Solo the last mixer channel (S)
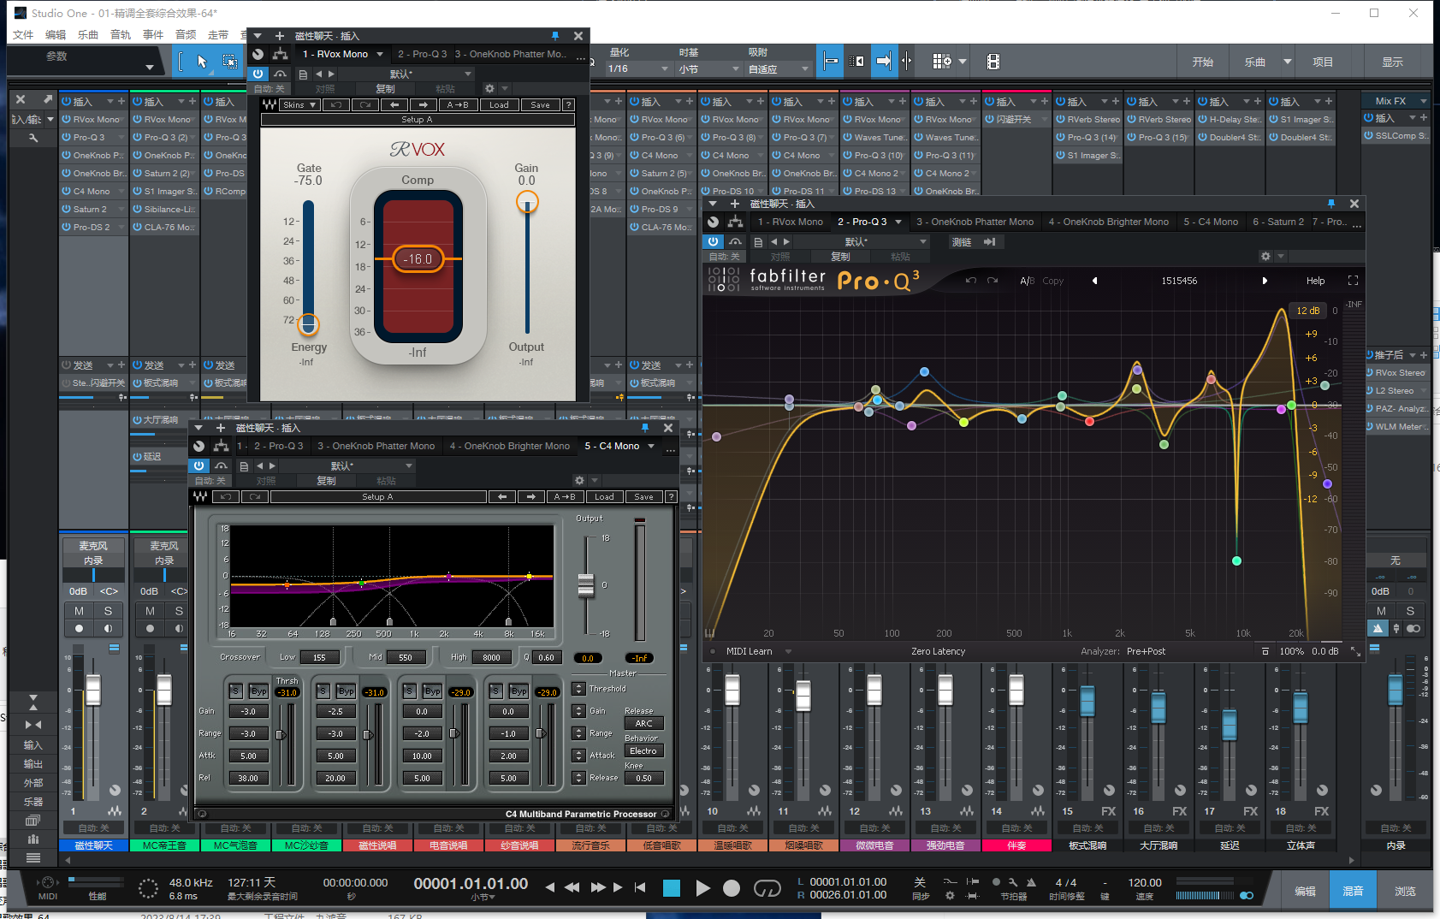1440x919 pixels. pyautogui.click(x=1410, y=611)
